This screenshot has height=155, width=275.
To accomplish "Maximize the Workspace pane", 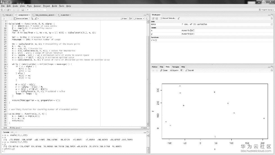I will [x=272, y=15].
